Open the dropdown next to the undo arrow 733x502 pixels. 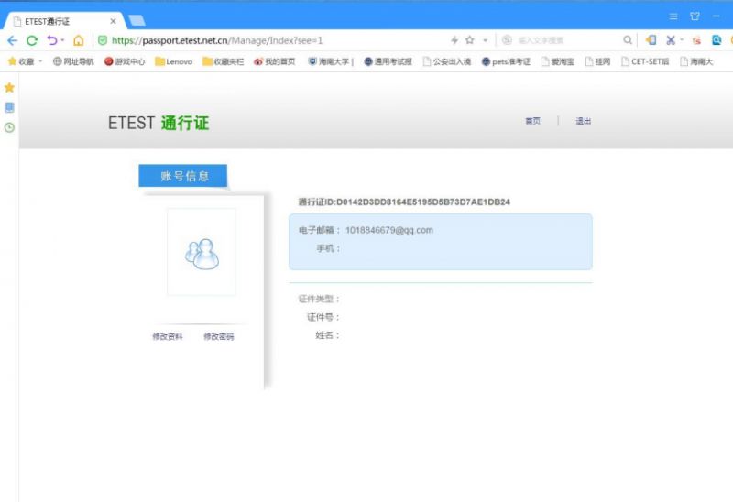(62, 40)
